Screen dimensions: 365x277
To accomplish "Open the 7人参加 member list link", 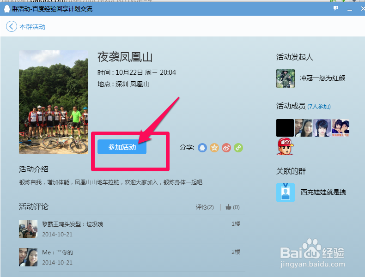I will (319, 107).
